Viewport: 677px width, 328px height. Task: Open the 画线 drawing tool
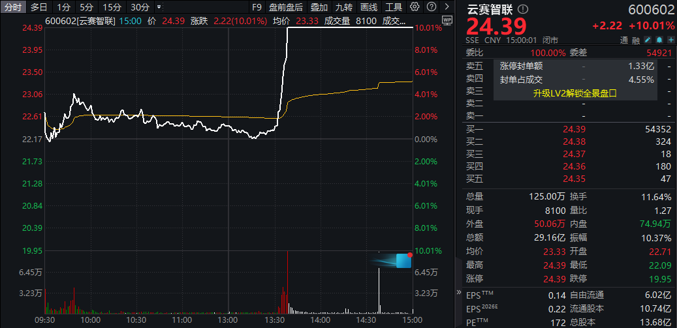(369, 7)
